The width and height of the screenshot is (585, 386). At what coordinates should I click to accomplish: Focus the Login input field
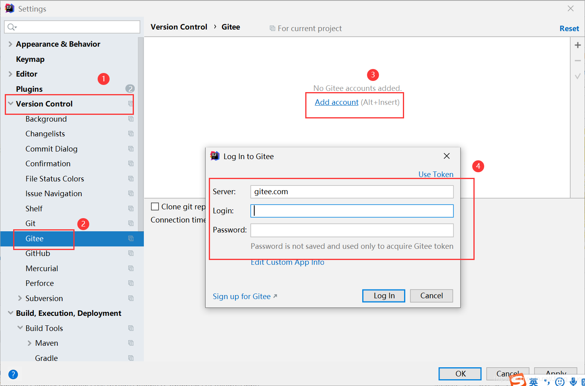352,211
